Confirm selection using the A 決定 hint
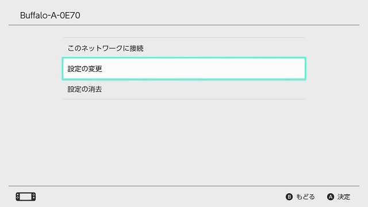368x207 pixels. tap(339, 197)
